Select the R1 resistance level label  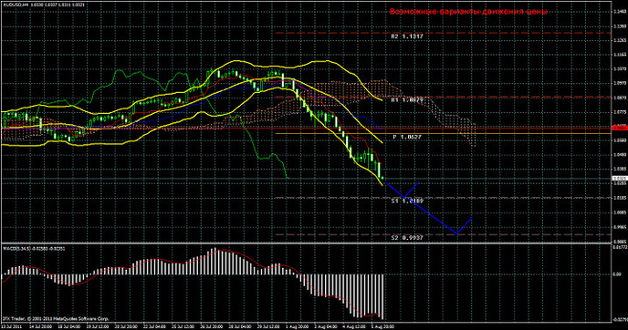[407, 100]
